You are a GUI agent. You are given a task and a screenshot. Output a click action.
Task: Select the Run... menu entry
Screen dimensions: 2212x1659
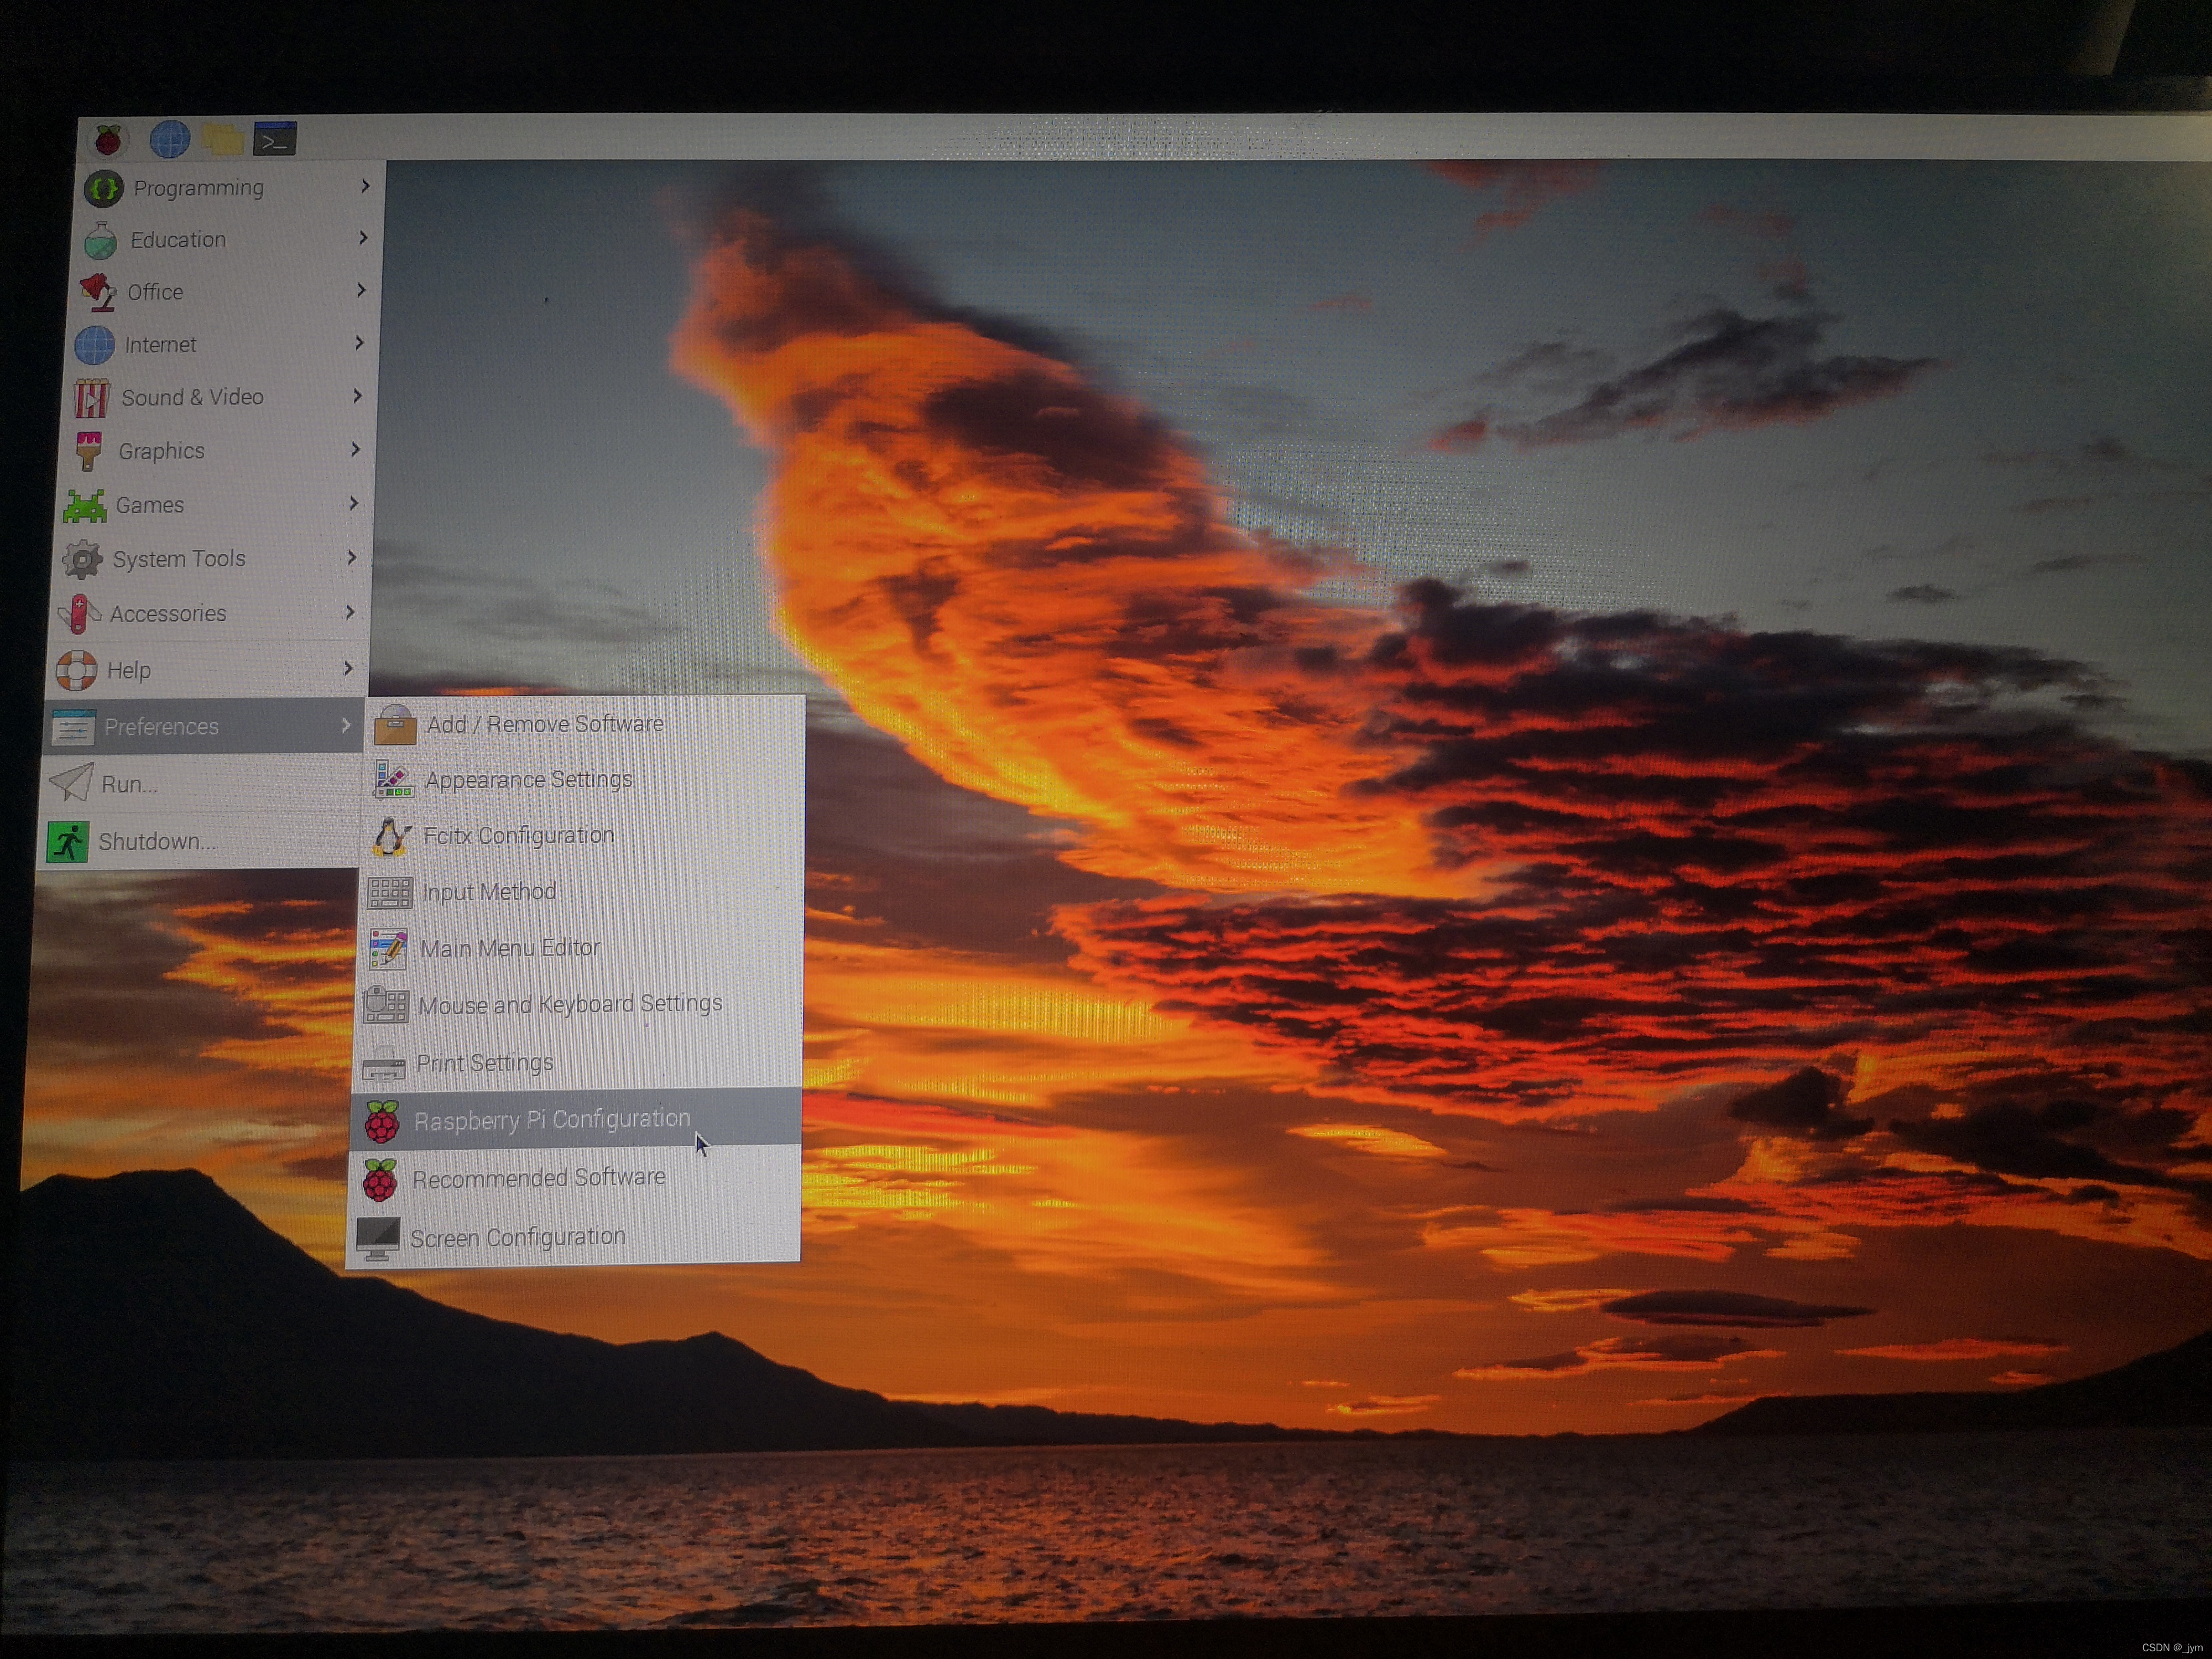[129, 784]
